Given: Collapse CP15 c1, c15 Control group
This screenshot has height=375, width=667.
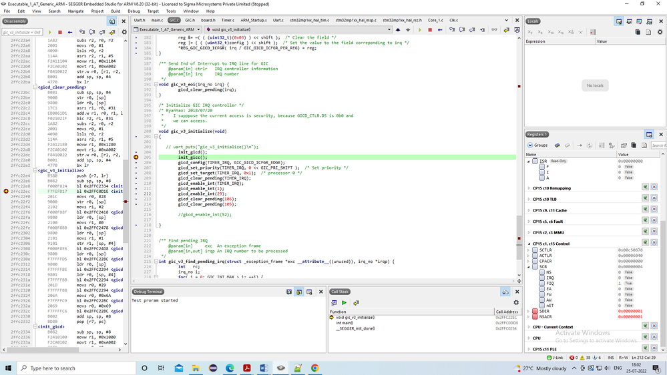Looking at the screenshot, I should tap(529, 244).
